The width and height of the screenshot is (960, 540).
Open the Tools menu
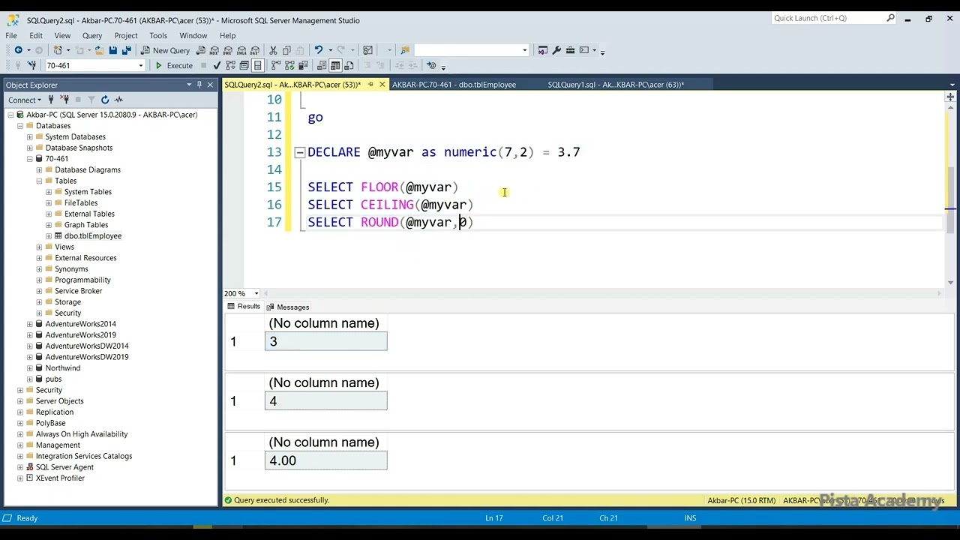[158, 35]
